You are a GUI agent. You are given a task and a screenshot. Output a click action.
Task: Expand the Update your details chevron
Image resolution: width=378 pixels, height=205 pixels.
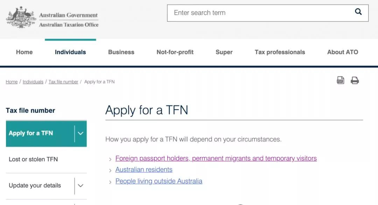point(80,186)
